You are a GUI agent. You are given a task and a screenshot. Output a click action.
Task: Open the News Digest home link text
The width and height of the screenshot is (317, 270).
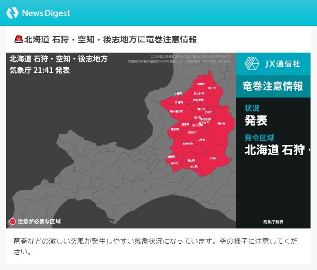pyautogui.click(x=46, y=13)
